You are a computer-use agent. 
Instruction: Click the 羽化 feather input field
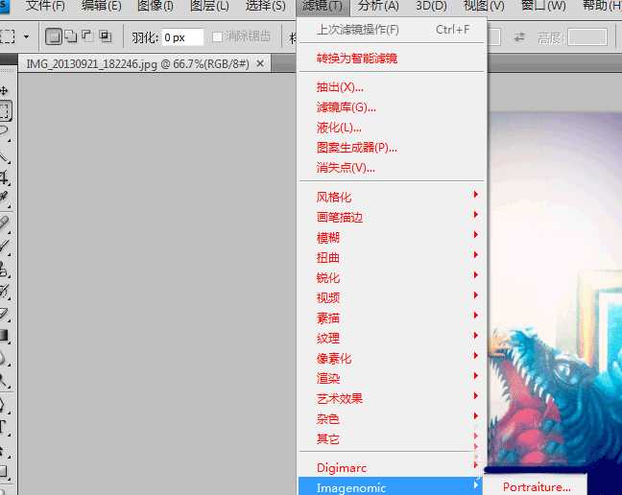181,37
